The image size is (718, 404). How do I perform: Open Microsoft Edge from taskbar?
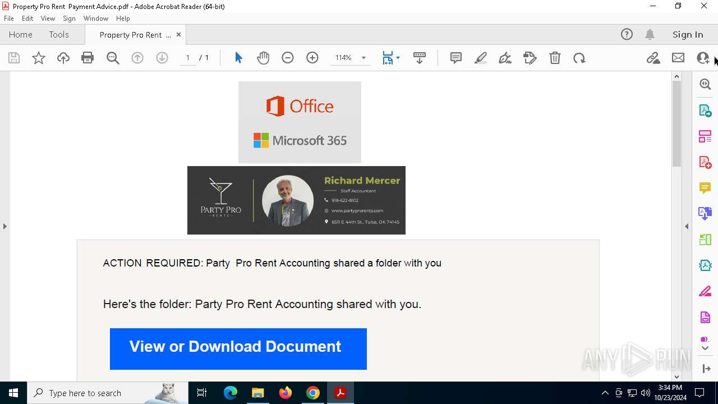point(231,393)
